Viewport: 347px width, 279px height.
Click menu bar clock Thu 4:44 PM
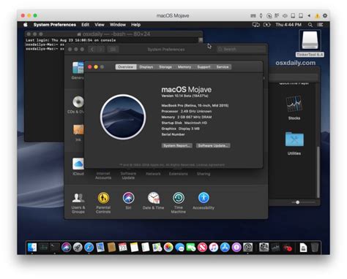288,25
